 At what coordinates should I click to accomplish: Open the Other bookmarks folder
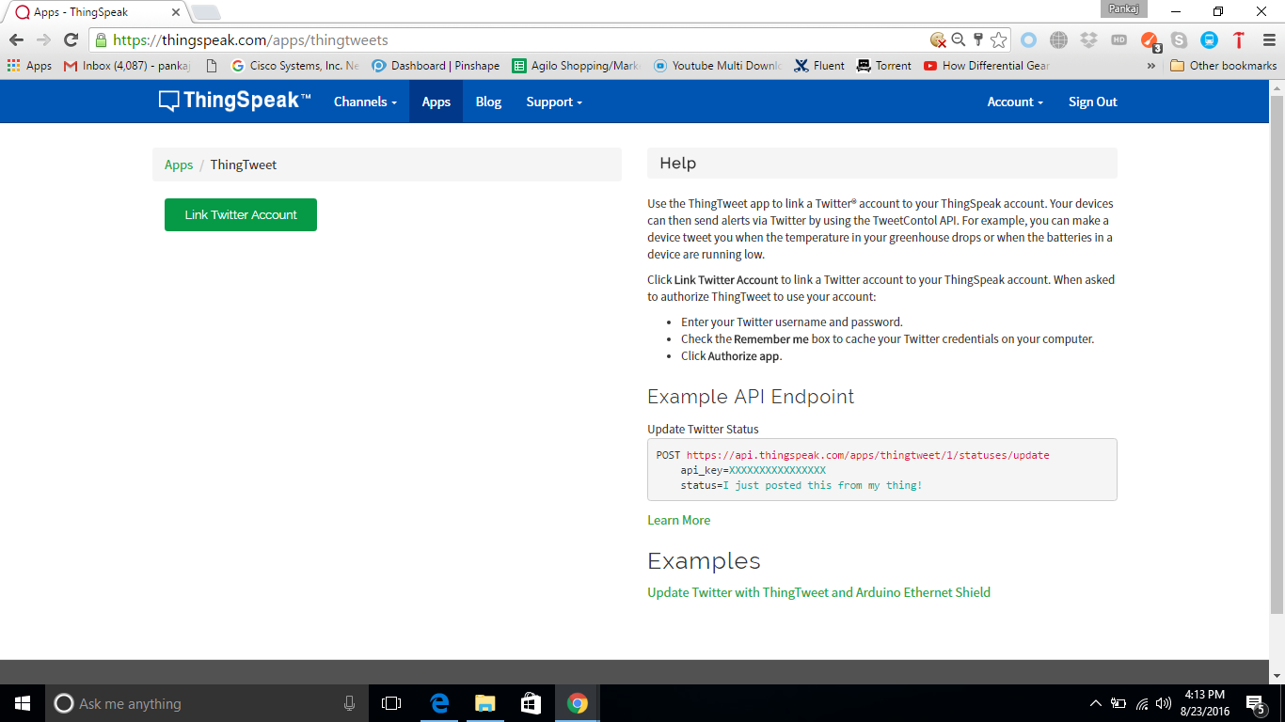point(1224,66)
